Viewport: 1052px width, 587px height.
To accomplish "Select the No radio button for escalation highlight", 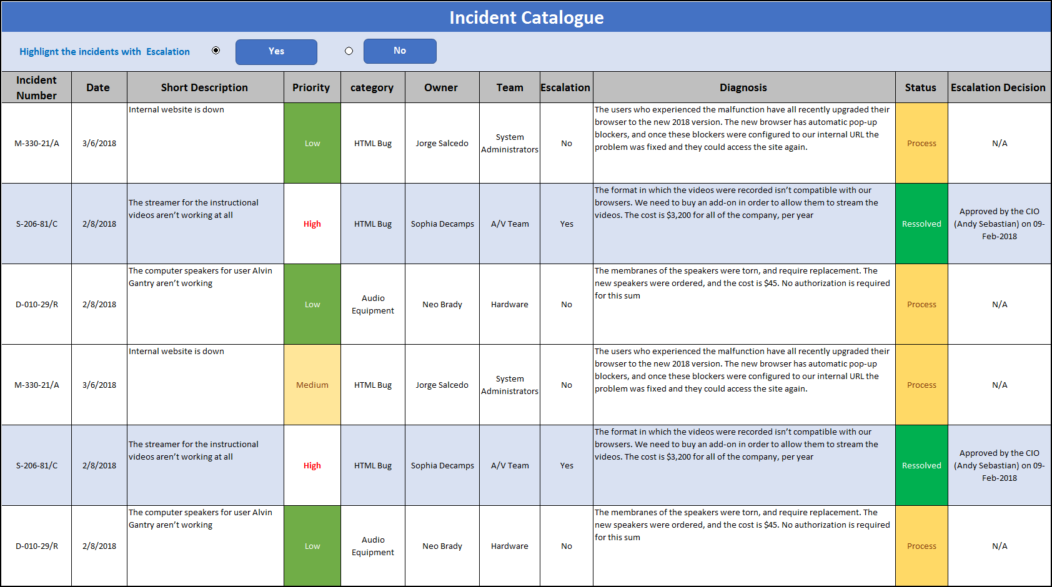I will click(349, 51).
